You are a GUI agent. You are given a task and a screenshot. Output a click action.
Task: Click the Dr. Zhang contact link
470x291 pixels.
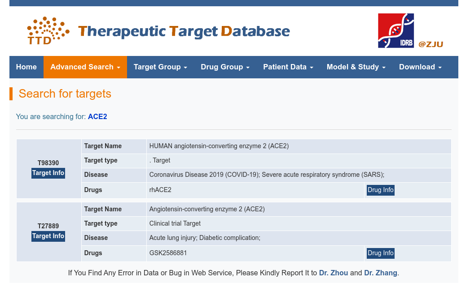(x=380, y=273)
